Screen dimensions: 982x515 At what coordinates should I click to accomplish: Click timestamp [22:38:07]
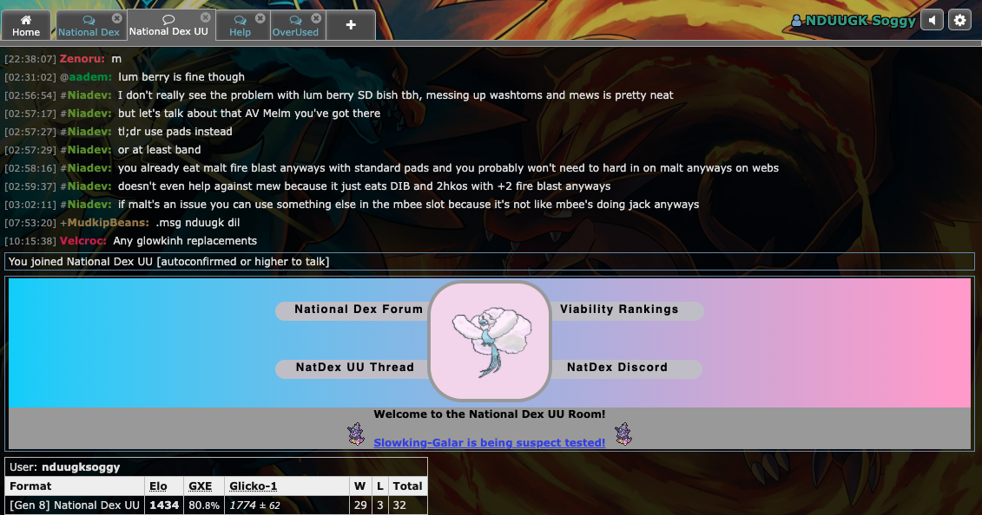30,59
